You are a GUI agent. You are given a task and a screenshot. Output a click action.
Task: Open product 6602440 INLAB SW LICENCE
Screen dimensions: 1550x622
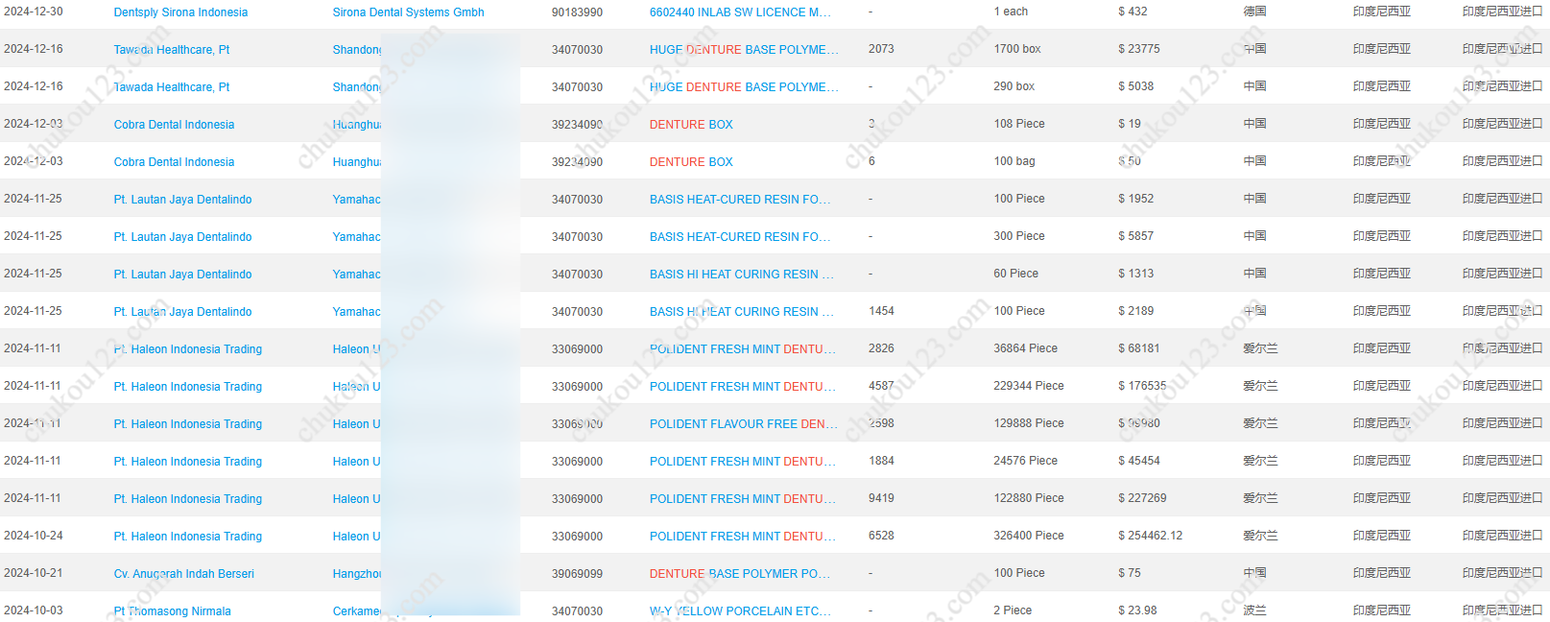tap(740, 12)
